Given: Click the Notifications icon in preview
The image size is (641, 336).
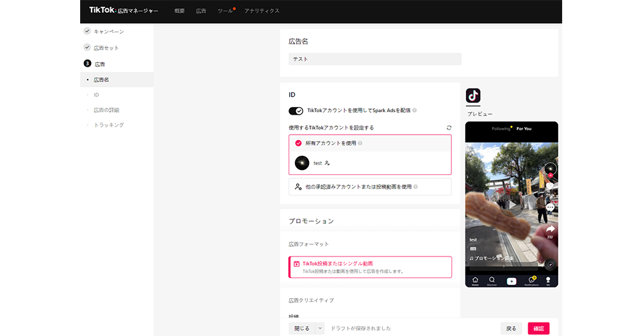Looking at the screenshot, I should [x=531, y=281].
